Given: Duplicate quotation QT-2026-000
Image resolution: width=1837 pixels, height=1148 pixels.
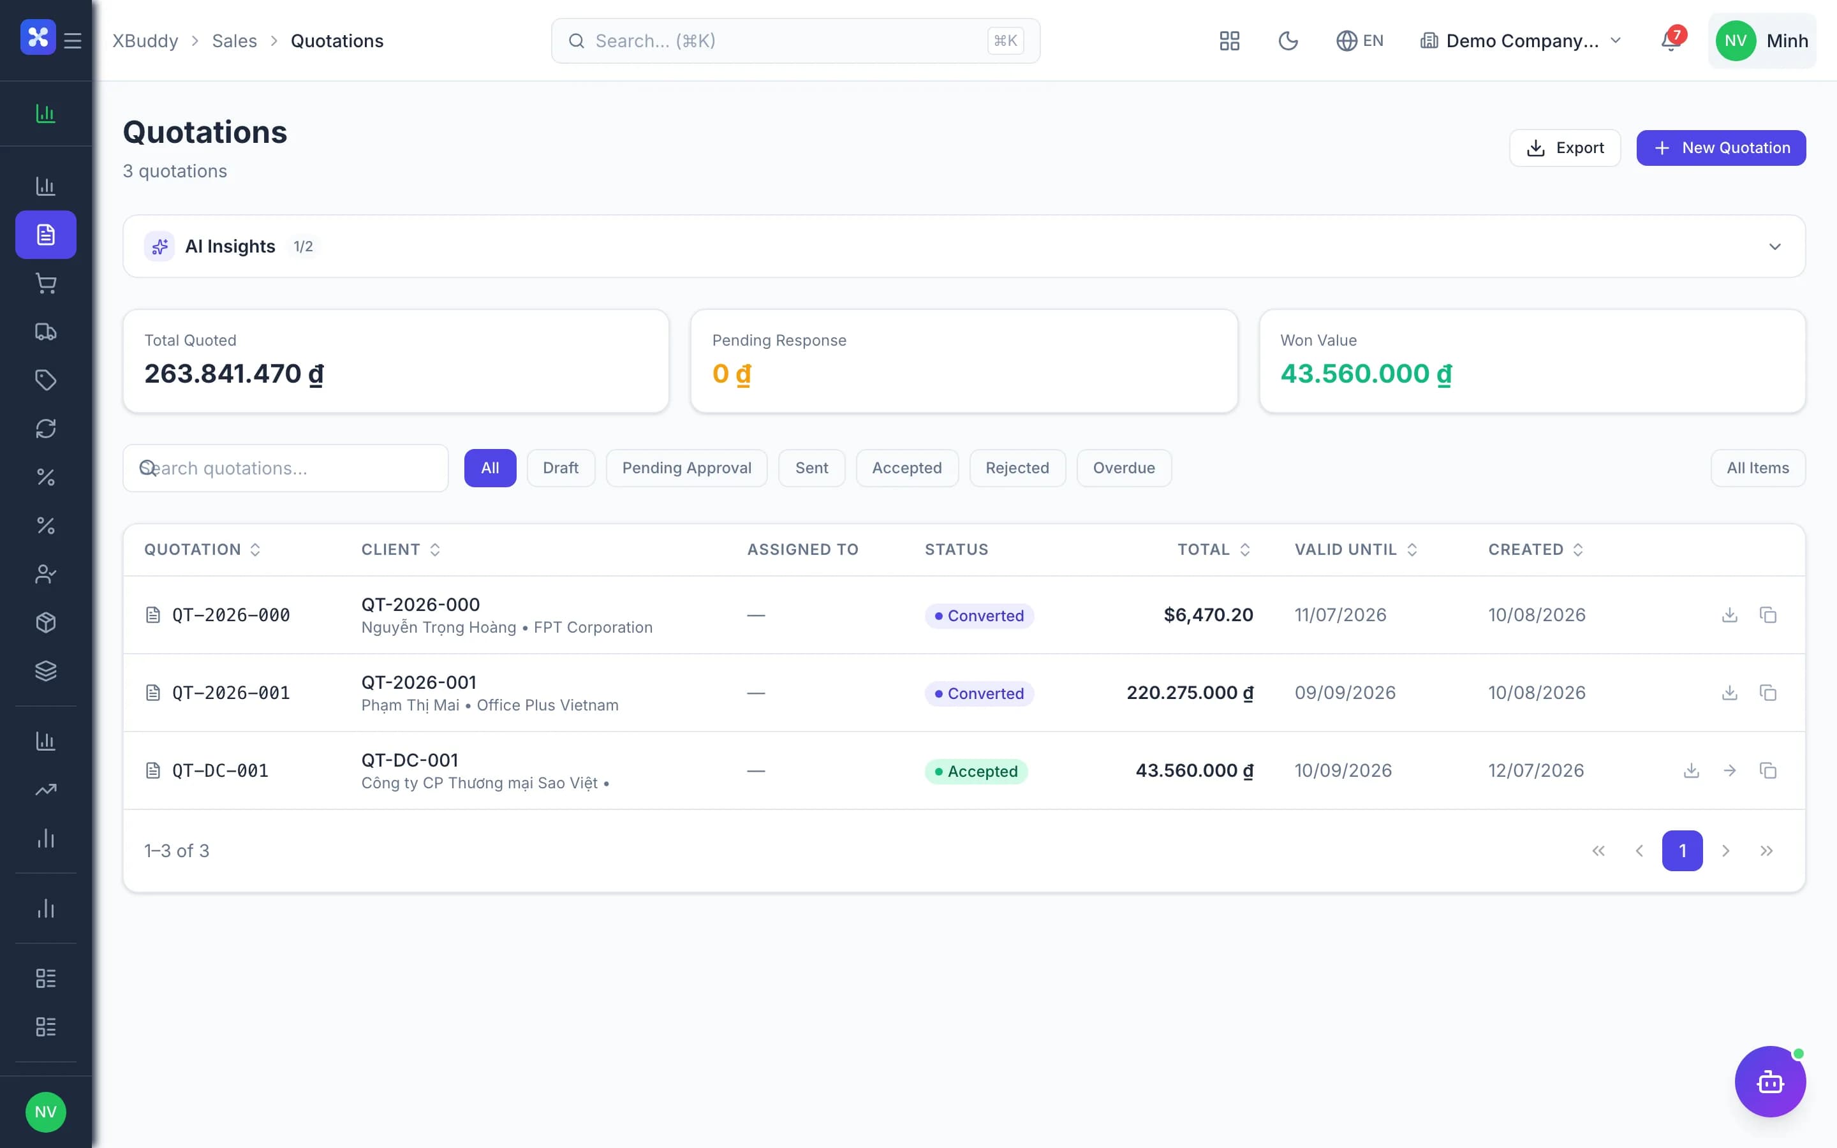Looking at the screenshot, I should coord(1768,615).
